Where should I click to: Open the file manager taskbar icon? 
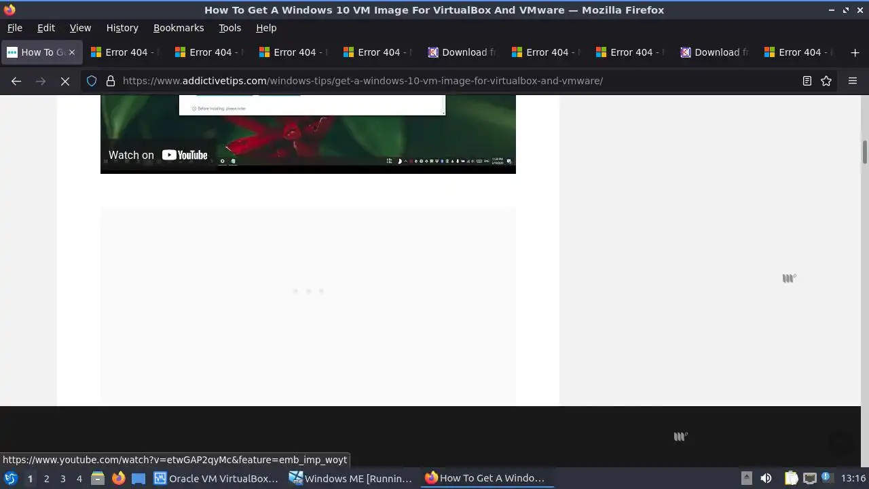point(98,478)
